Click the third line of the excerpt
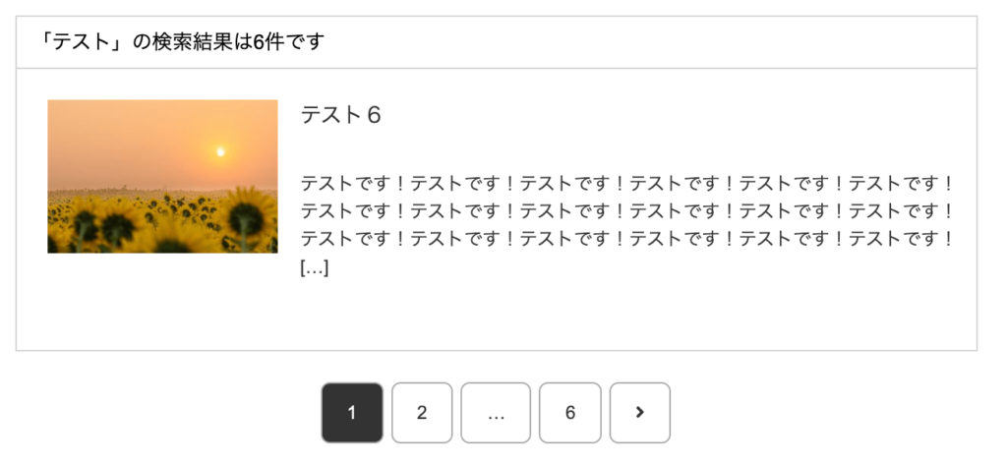This screenshot has width=1007, height=465. point(627,240)
